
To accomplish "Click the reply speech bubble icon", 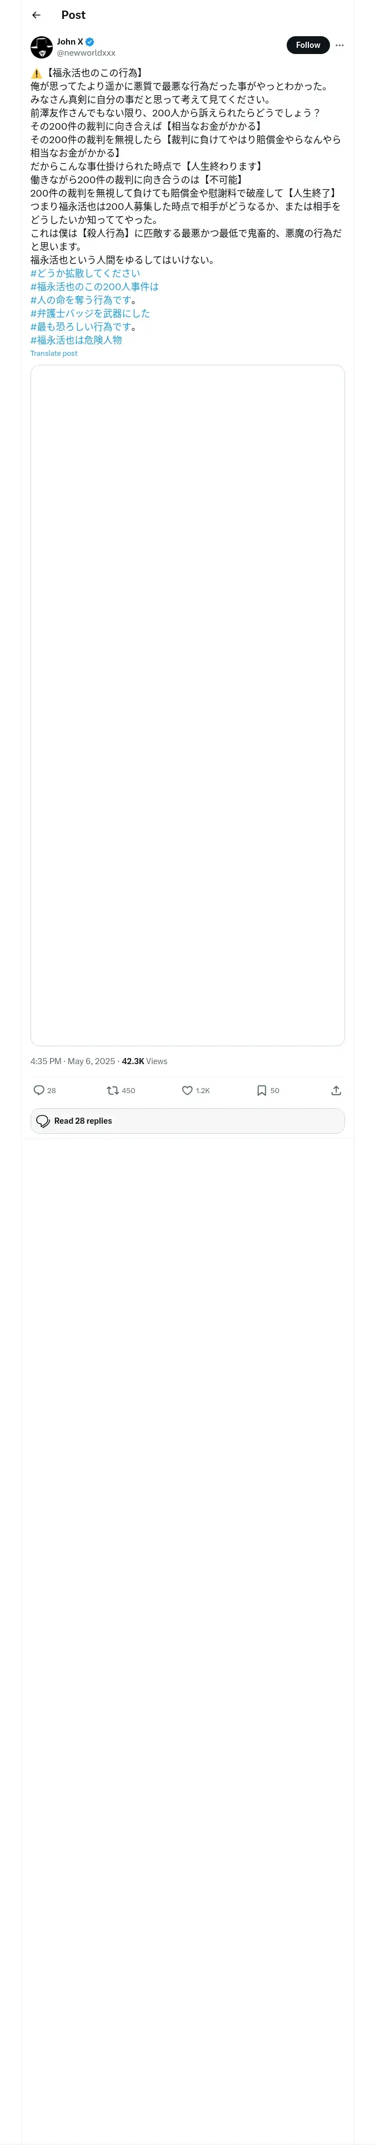I will 39,1090.
